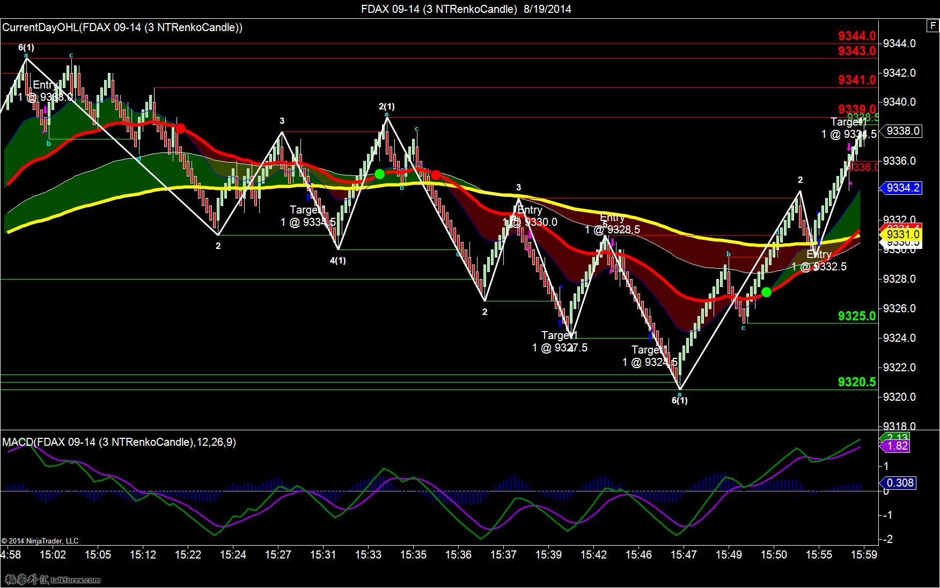The width and height of the screenshot is (940, 588).
Task: Click the 15:36 time axis label
Action: click(458, 554)
